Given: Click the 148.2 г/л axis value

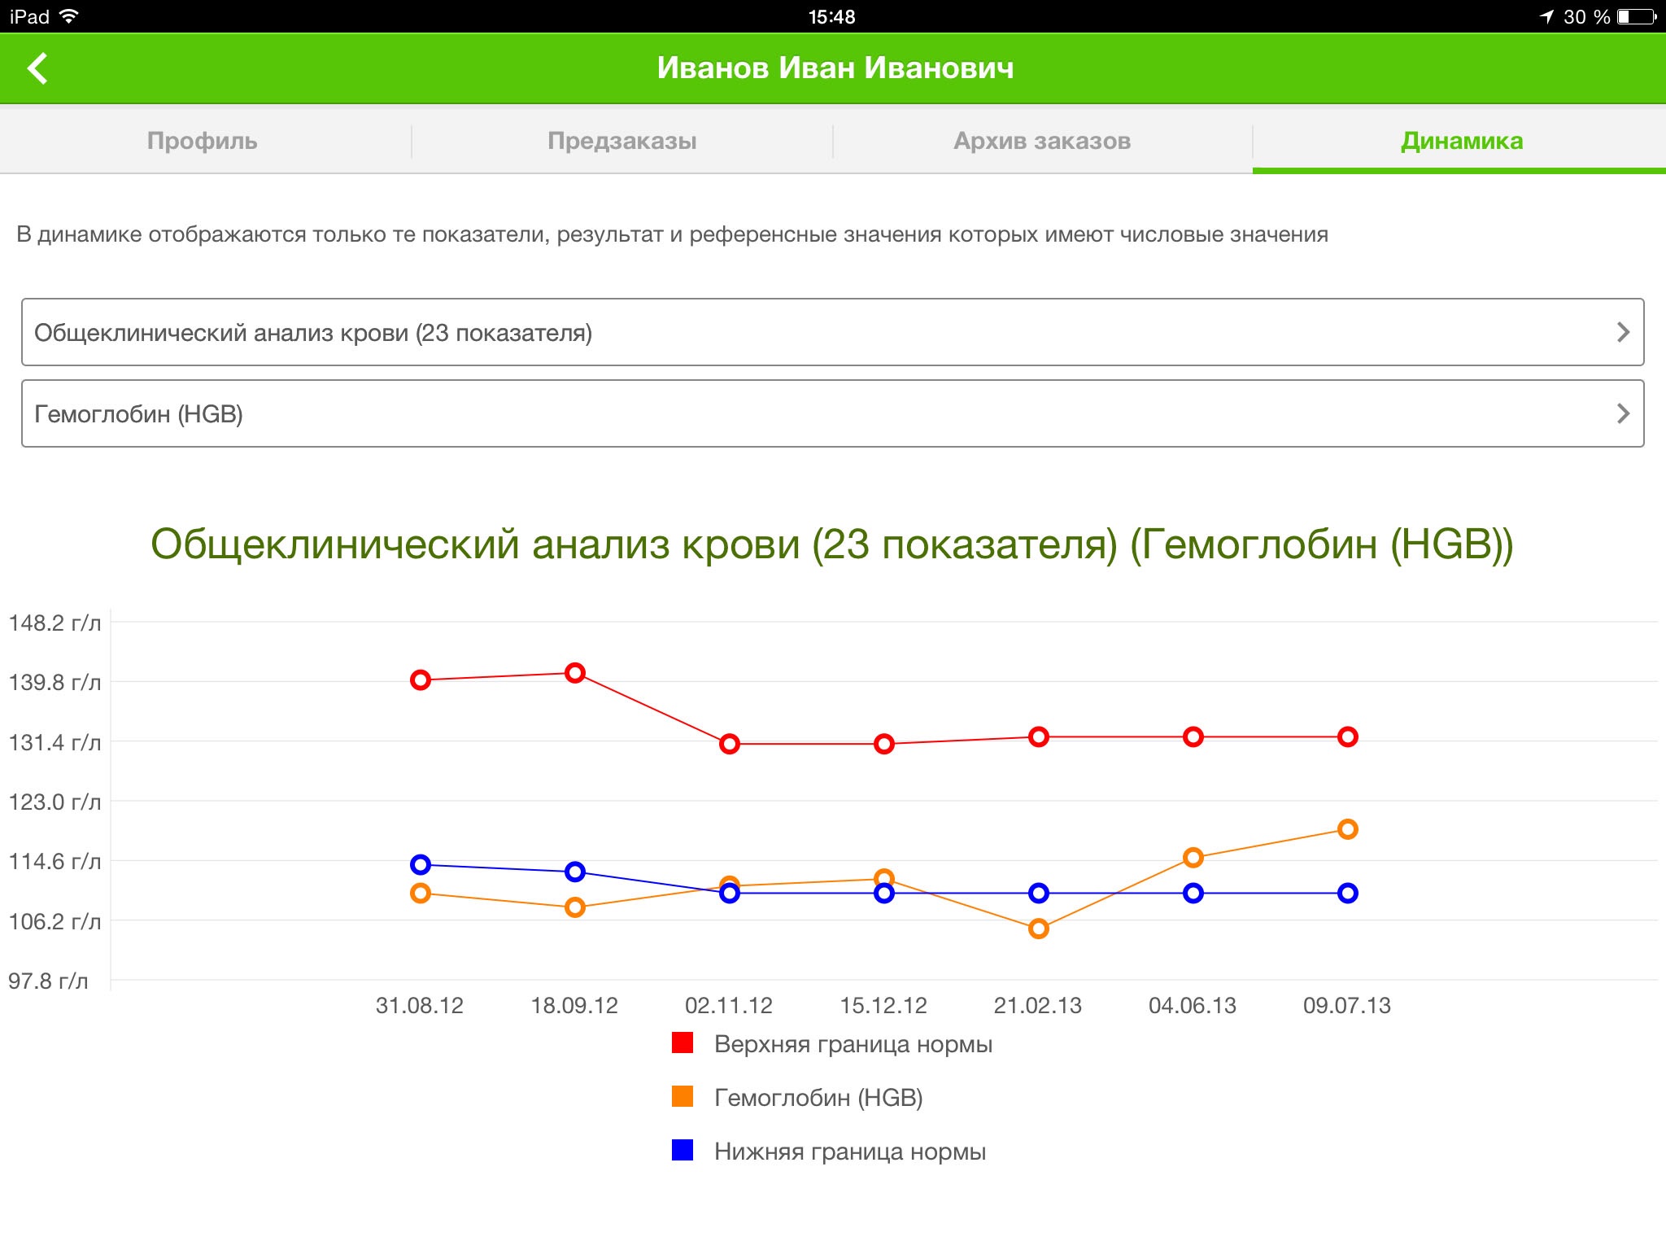Looking at the screenshot, I should [x=55, y=623].
